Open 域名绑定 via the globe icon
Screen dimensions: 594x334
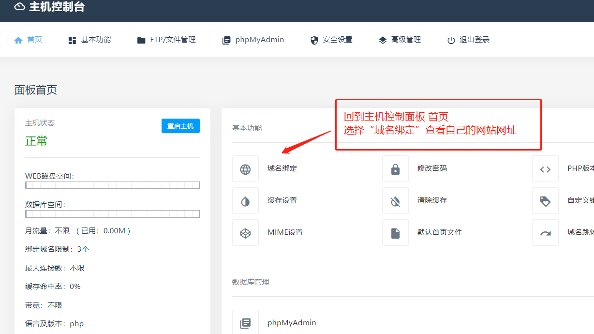(x=245, y=168)
